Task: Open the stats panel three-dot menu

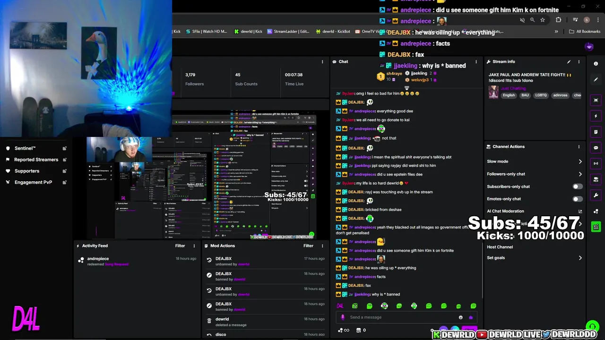Action: click(322, 62)
